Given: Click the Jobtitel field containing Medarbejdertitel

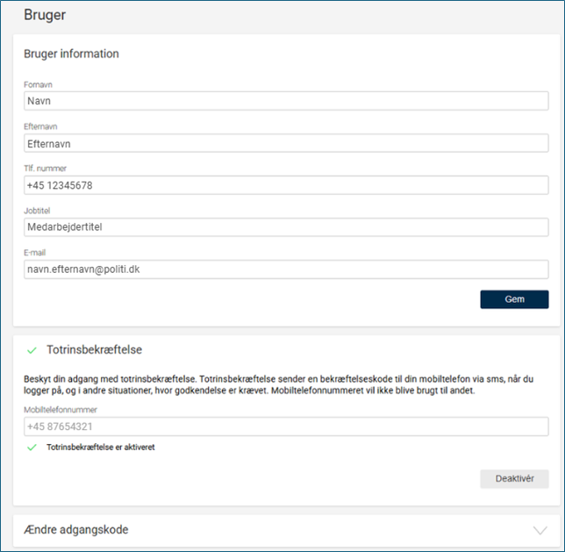Looking at the screenshot, I should pos(286,227).
